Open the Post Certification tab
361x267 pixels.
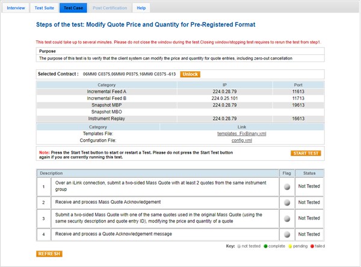click(x=110, y=8)
